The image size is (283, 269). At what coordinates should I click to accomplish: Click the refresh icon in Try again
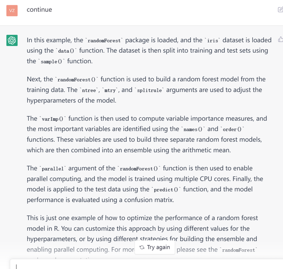(x=142, y=247)
